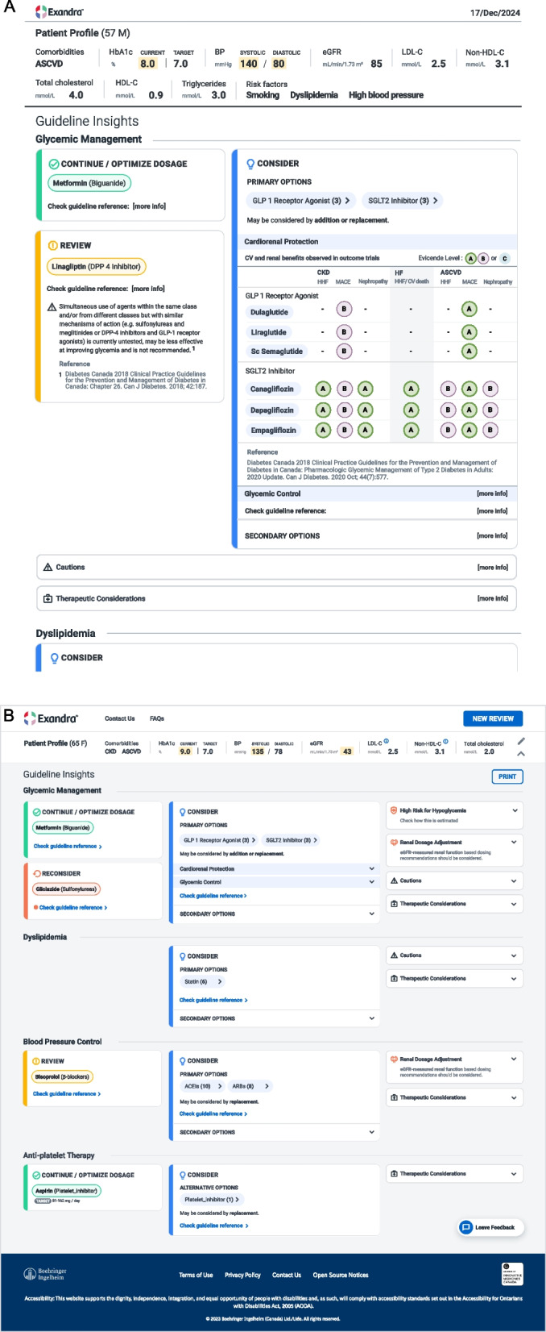Expand Therapeutic Considerations in Anti-platelet Therapy
The height and width of the screenshot is (1332, 546).
point(454,1174)
